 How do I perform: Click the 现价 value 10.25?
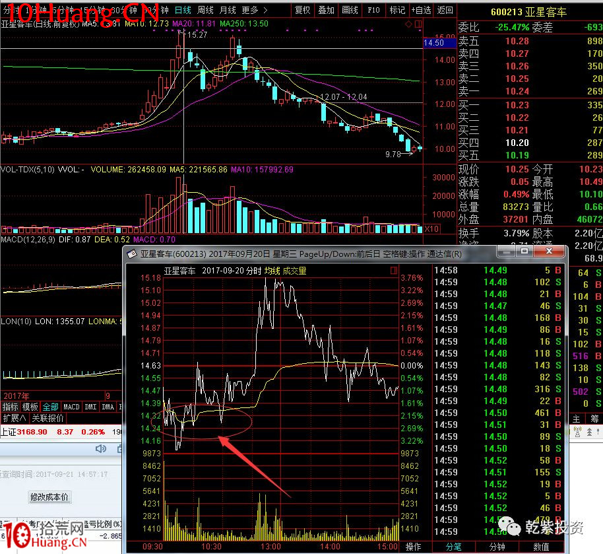point(517,170)
